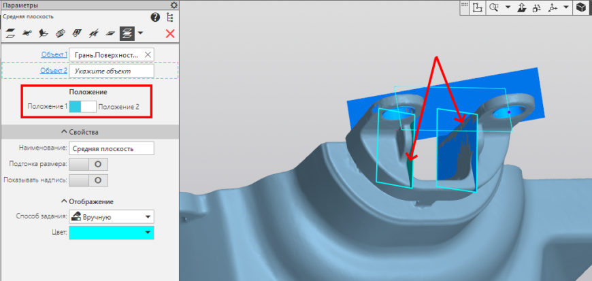Click the rotate view cube icon

pyautogui.click(x=537, y=7)
